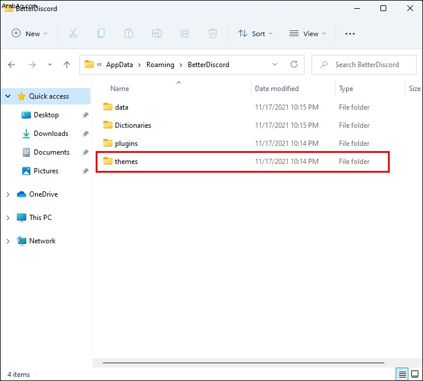Expand the This PC tree node
This screenshot has width=423, height=381.
(x=8, y=218)
